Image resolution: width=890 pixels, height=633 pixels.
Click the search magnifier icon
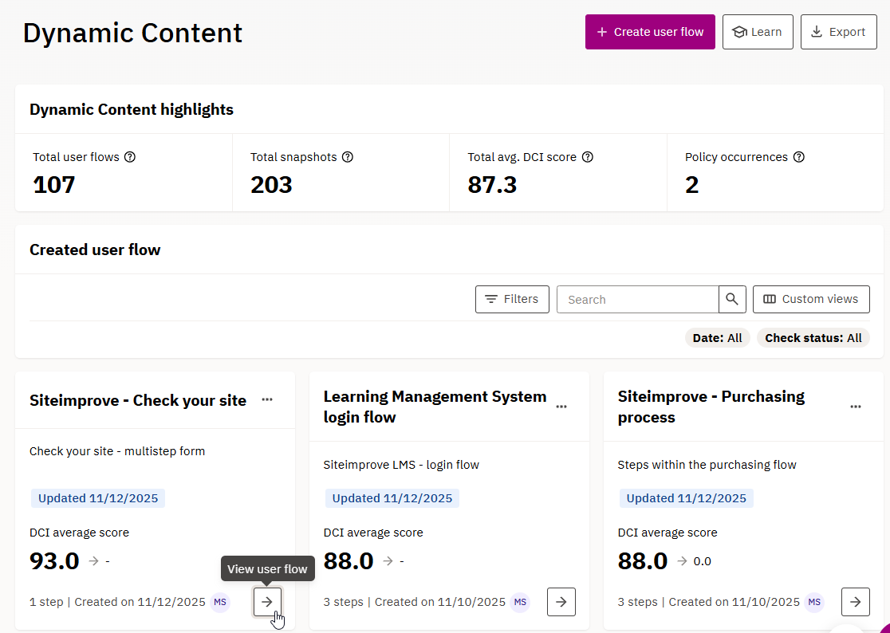click(731, 299)
